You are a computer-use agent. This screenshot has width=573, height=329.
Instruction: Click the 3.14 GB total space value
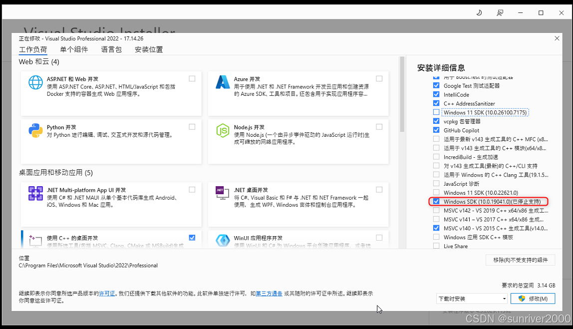point(546,286)
